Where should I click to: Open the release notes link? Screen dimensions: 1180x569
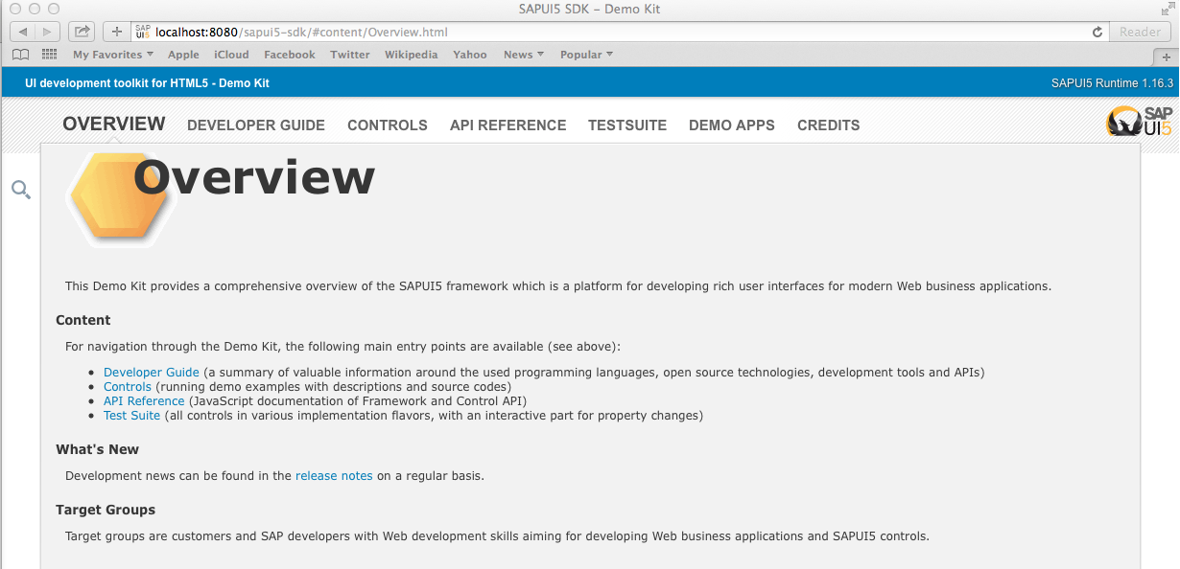pyautogui.click(x=334, y=476)
